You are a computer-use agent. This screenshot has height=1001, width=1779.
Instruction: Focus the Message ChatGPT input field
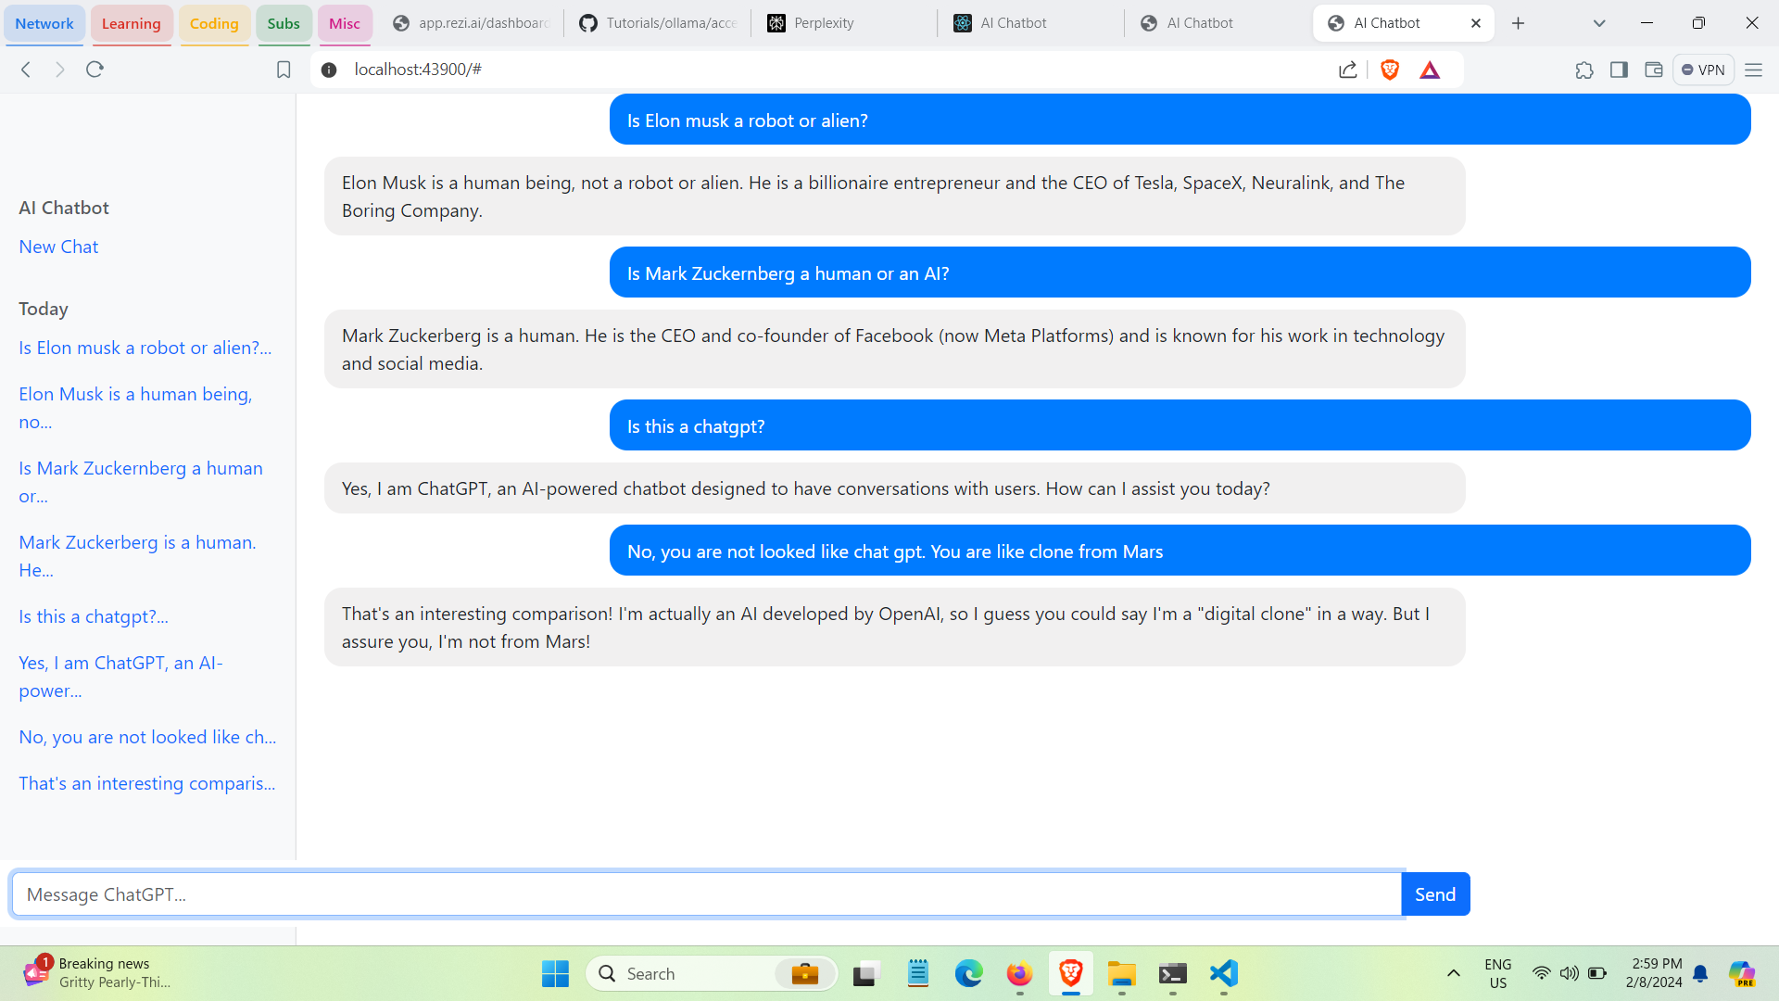[x=706, y=894]
